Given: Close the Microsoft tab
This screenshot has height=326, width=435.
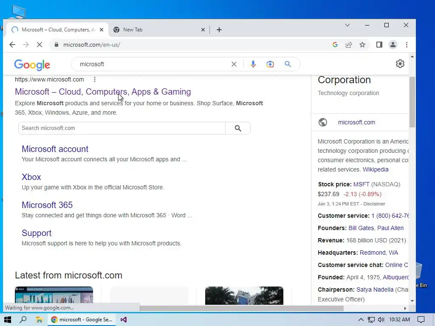Looking at the screenshot, I should [x=102, y=30].
